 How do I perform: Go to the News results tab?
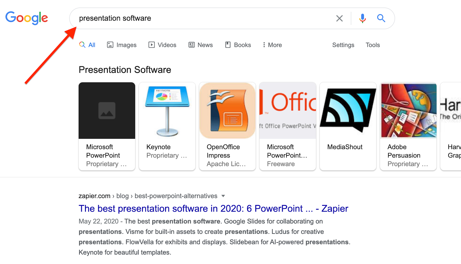pyautogui.click(x=201, y=45)
